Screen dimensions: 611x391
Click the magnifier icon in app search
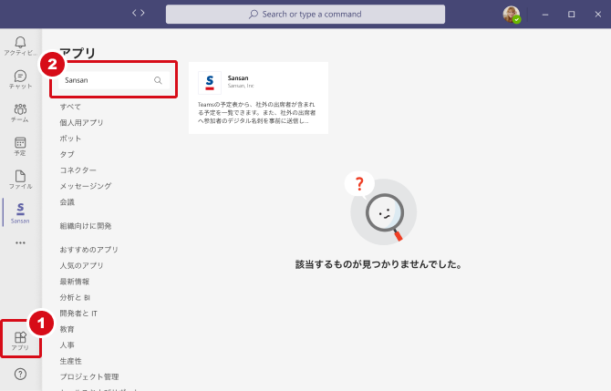tap(158, 80)
